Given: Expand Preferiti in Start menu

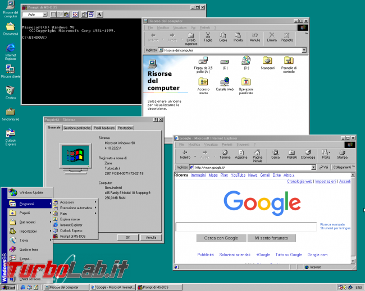Looking at the screenshot, I should pos(30,213).
